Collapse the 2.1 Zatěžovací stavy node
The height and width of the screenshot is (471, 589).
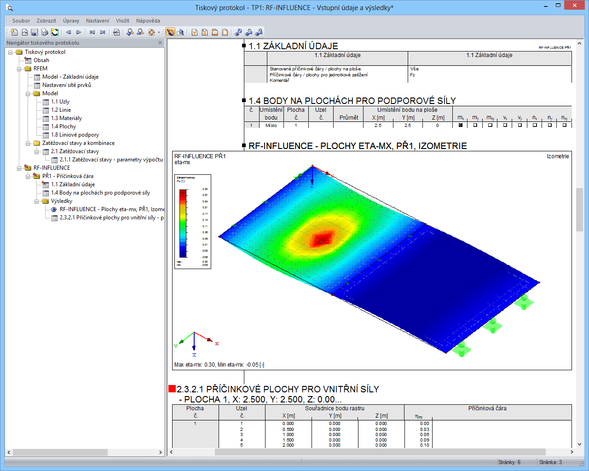[37, 151]
